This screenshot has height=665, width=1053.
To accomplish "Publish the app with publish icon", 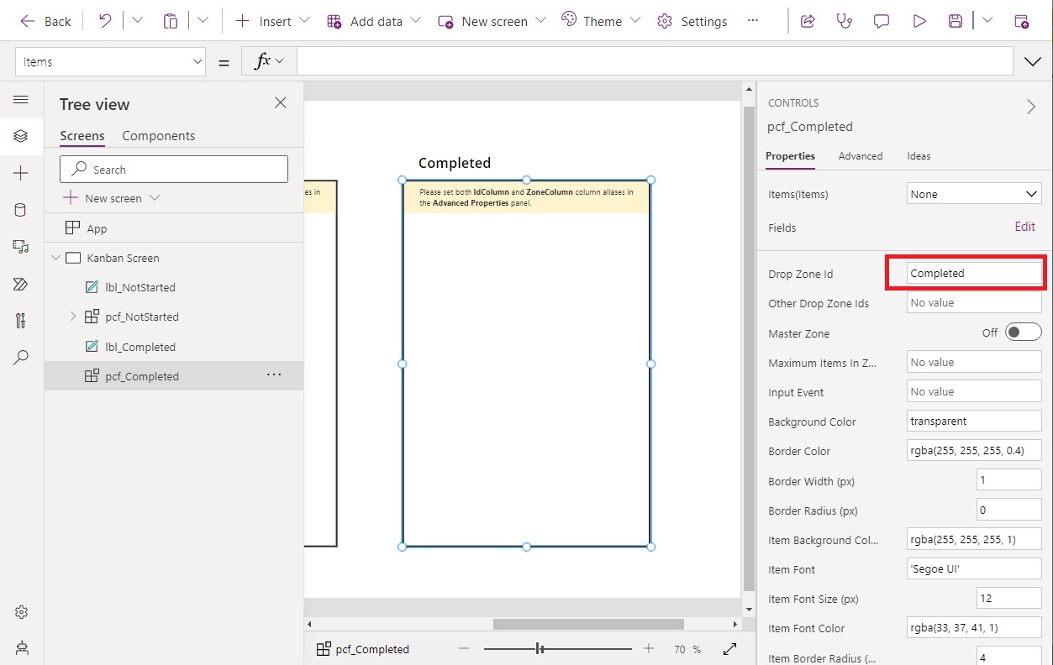I will click(x=1022, y=20).
